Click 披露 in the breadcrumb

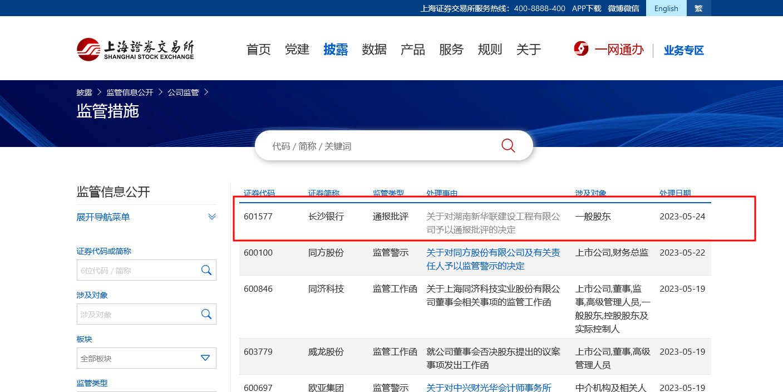pyautogui.click(x=85, y=92)
